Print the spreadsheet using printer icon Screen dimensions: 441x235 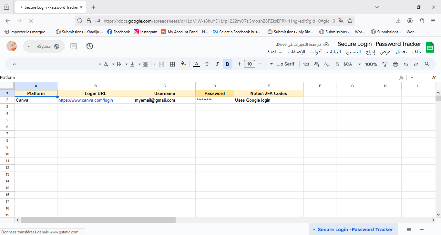pos(395,64)
